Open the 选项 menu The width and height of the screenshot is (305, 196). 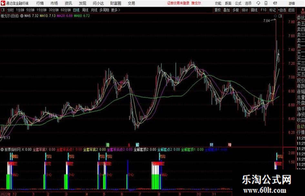tap(248, 3)
